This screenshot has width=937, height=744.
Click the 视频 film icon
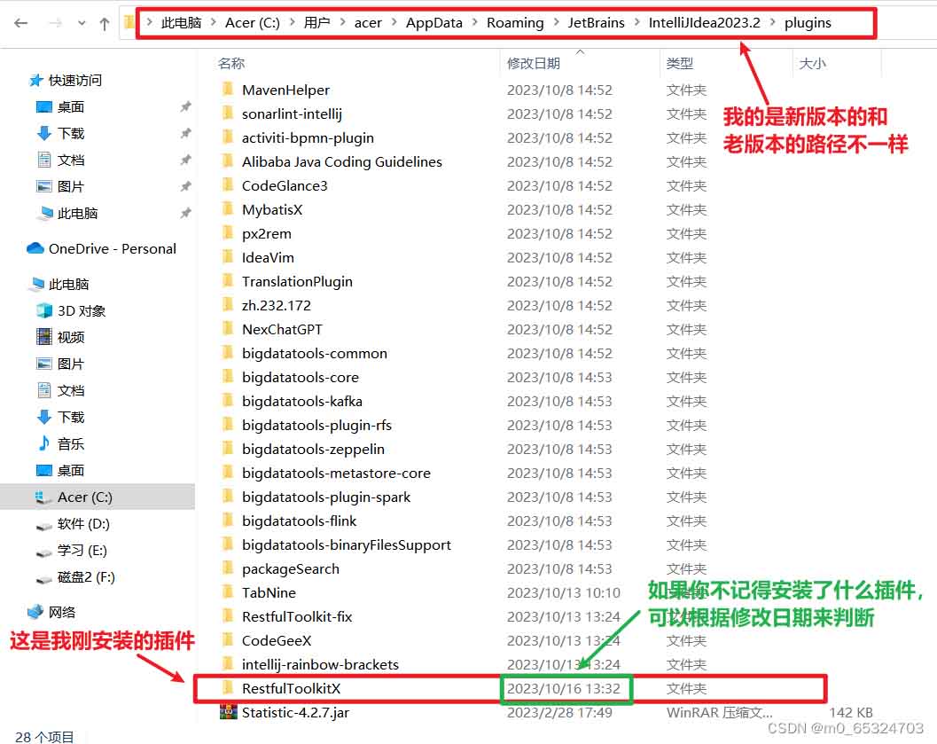(x=44, y=337)
